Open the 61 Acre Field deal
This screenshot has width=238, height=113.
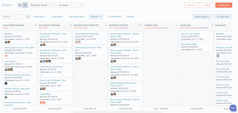coord(222,93)
